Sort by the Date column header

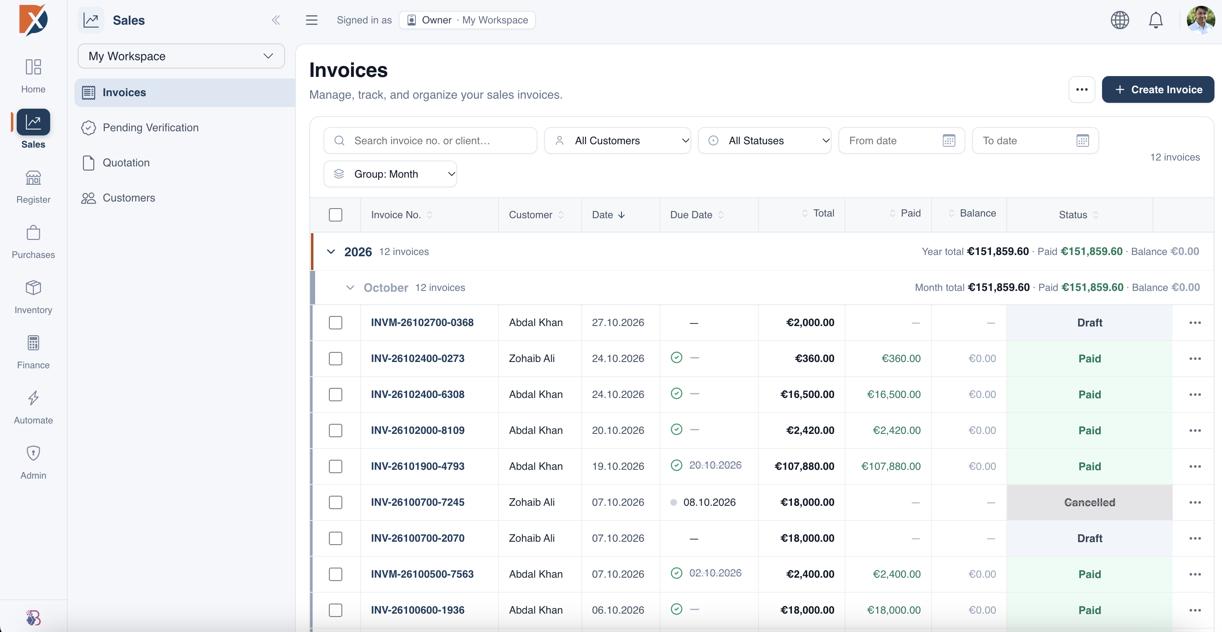click(x=608, y=215)
